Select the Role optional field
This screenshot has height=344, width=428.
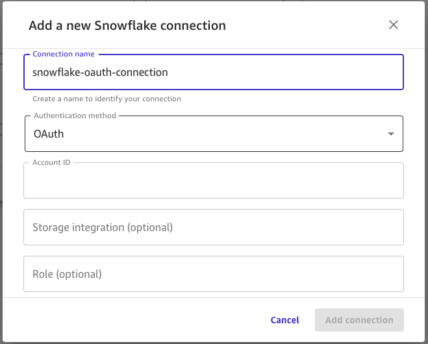pyautogui.click(x=213, y=274)
